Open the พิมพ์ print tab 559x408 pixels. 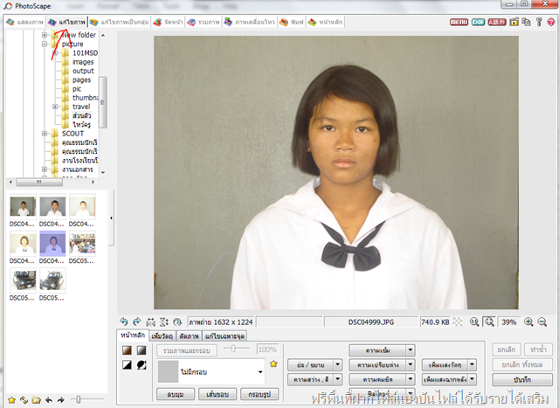292,22
